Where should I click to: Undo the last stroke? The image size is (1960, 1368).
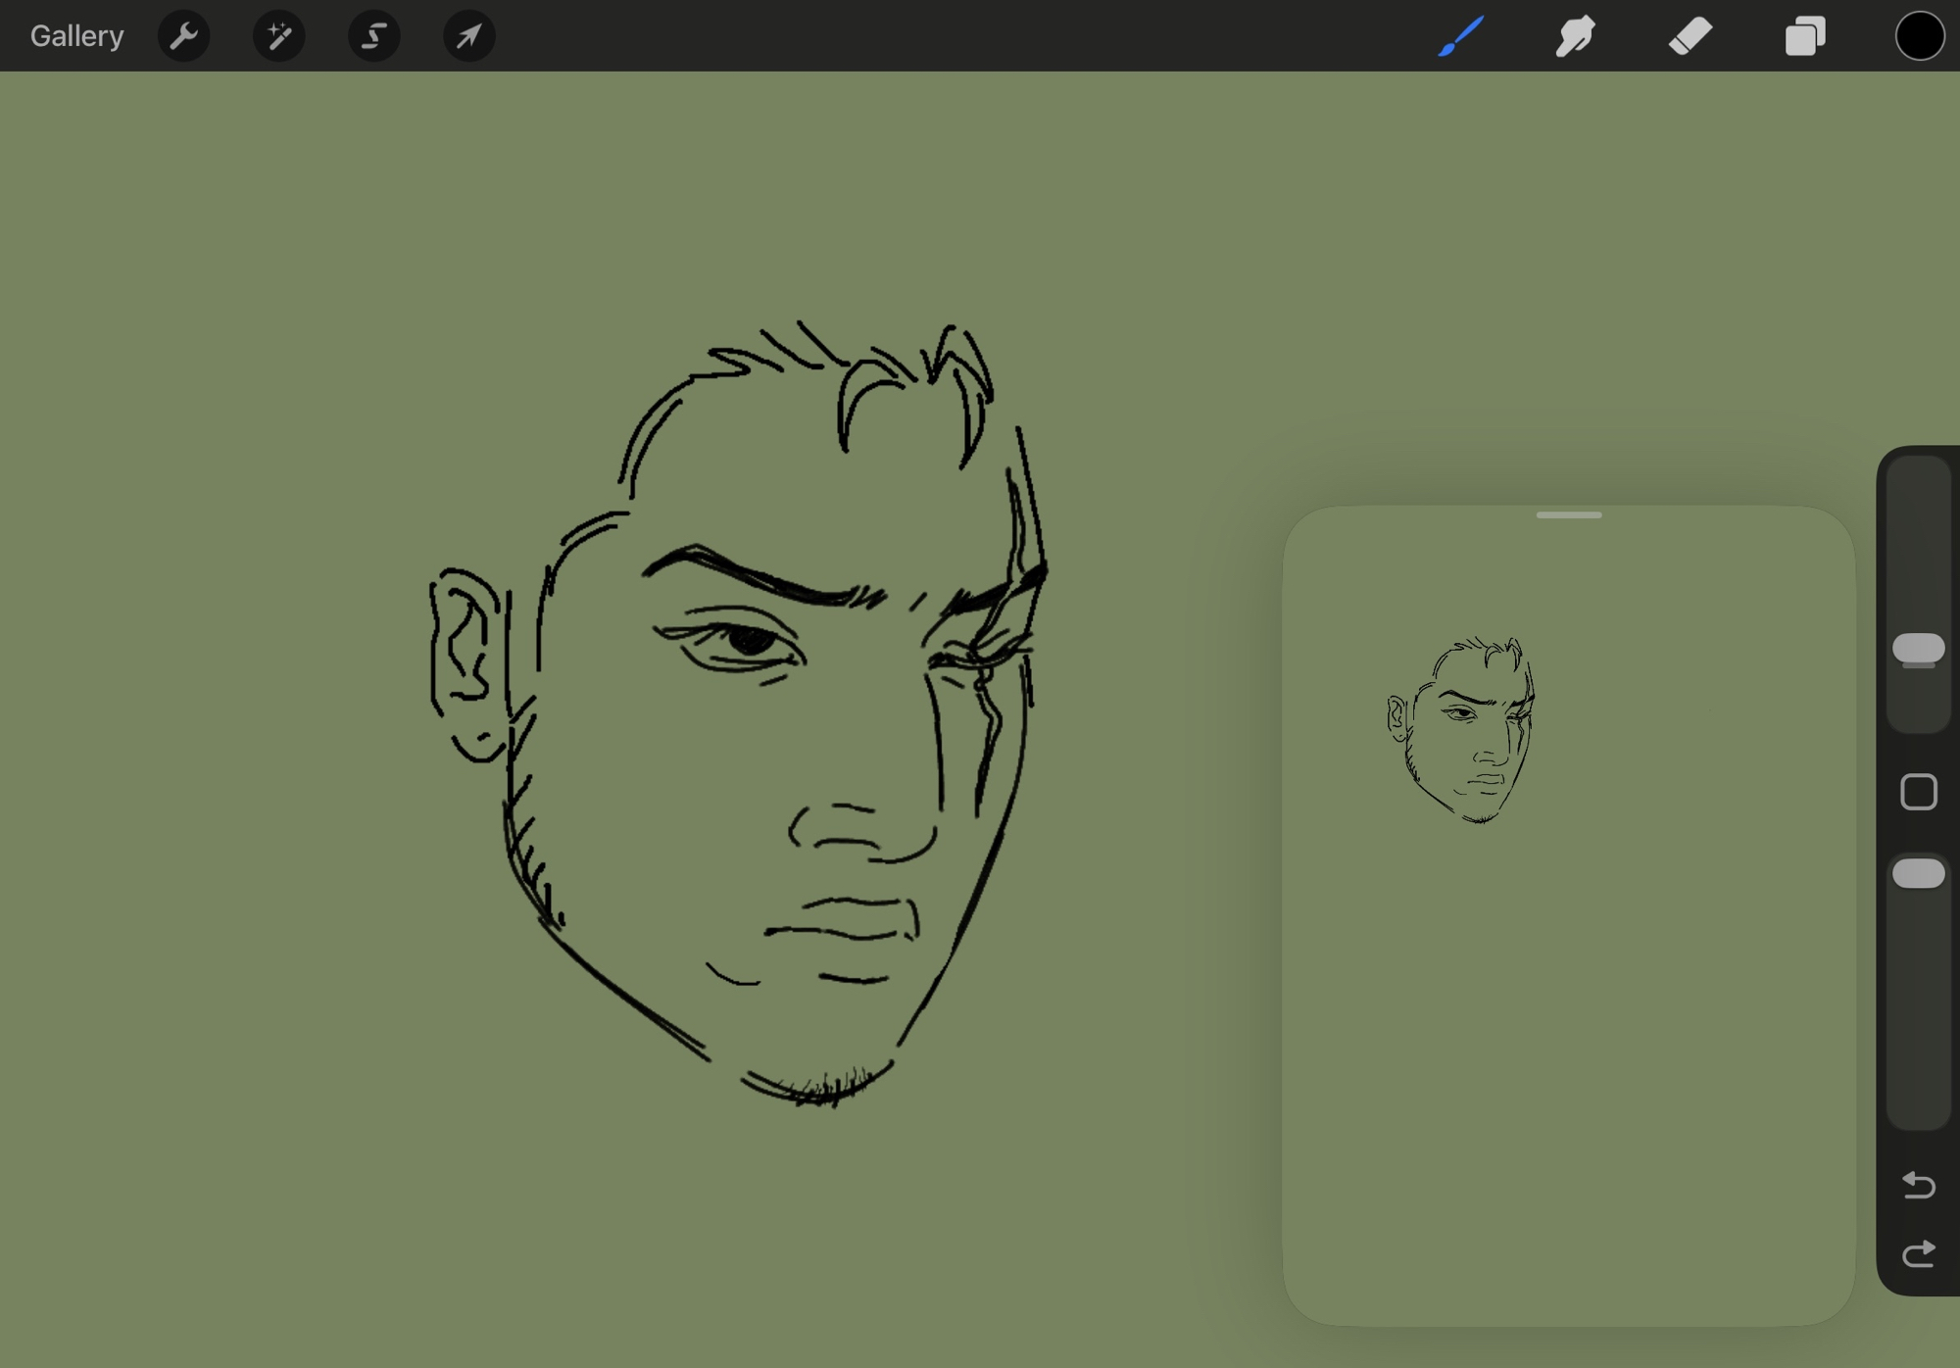click(x=1918, y=1185)
